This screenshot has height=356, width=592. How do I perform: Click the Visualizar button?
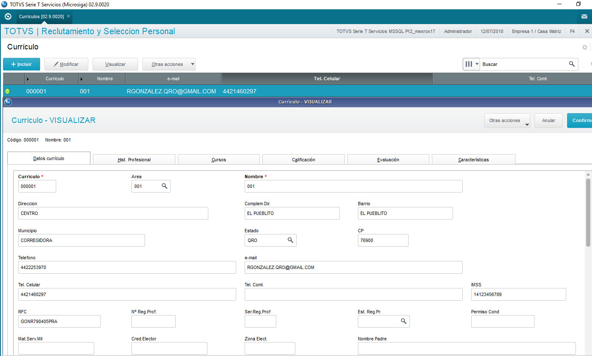[115, 64]
